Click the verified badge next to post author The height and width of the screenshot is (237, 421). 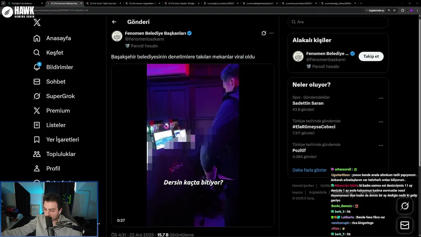pos(190,33)
